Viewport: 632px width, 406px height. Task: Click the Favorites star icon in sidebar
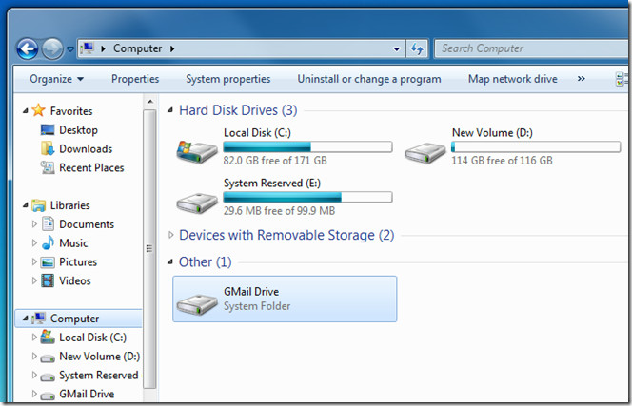(x=38, y=110)
